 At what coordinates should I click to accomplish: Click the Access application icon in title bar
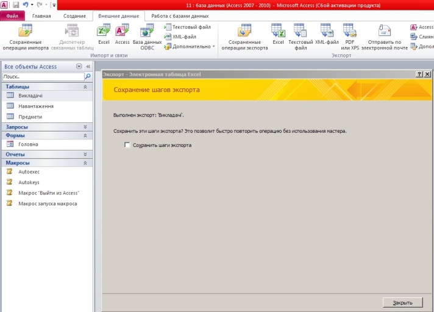tap(4, 5)
